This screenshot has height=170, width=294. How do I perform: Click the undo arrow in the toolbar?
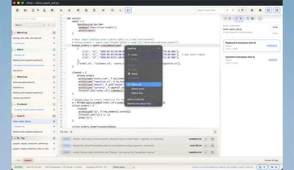(x=61, y=10)
